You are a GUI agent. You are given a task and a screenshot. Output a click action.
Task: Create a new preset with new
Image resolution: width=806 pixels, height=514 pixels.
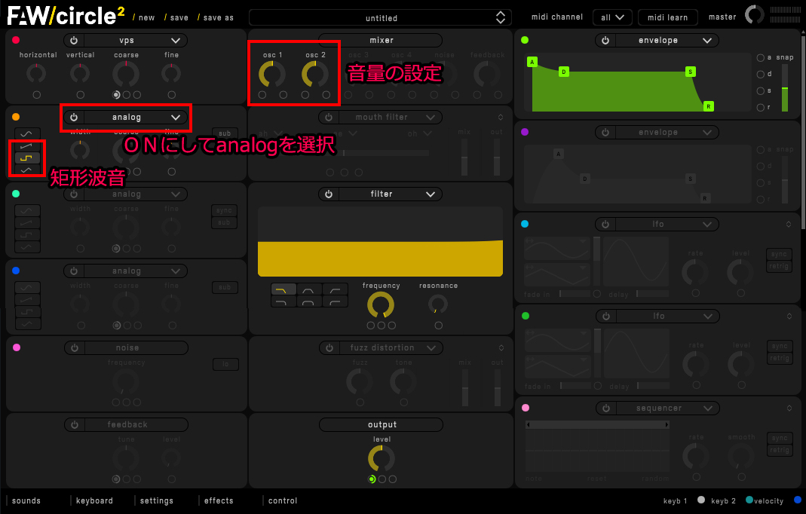tap(146, 17)
